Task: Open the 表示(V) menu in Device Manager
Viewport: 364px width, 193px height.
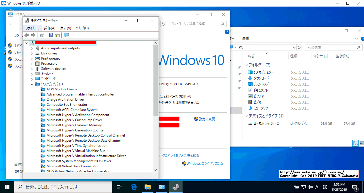Action: (65, 28)
